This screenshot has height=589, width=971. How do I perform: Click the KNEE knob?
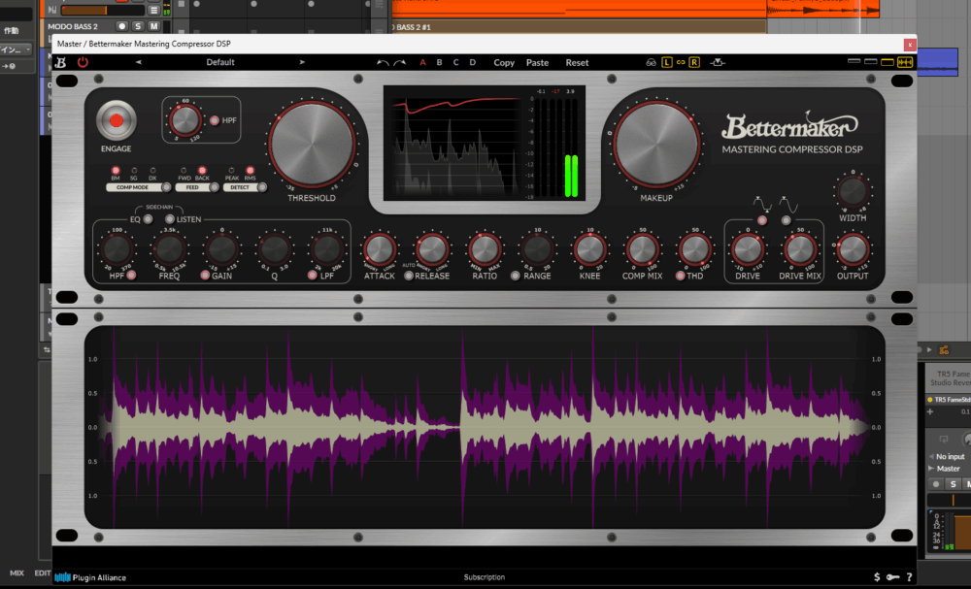click(589, 249)
